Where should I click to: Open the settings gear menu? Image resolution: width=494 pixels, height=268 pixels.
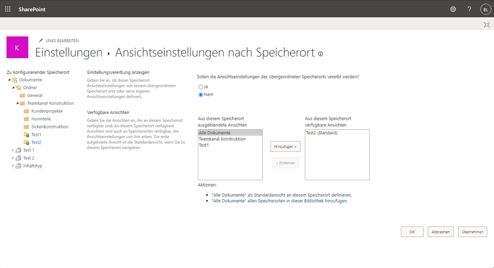coord(453,9)
